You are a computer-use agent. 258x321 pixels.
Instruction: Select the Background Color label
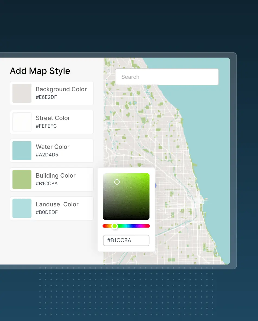(61, 89)
